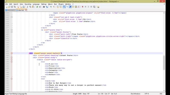
Task: Collapse the tr fold at line 141
Action: point(12,79)
